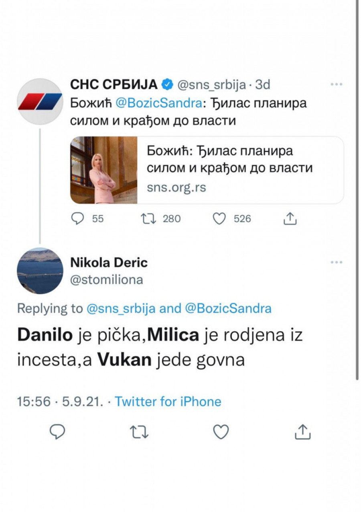The width and height of the screenshot is (361, 512).
Task: Open the СНС СРБИЈА profile picture
Action: (x=40, y=101)
